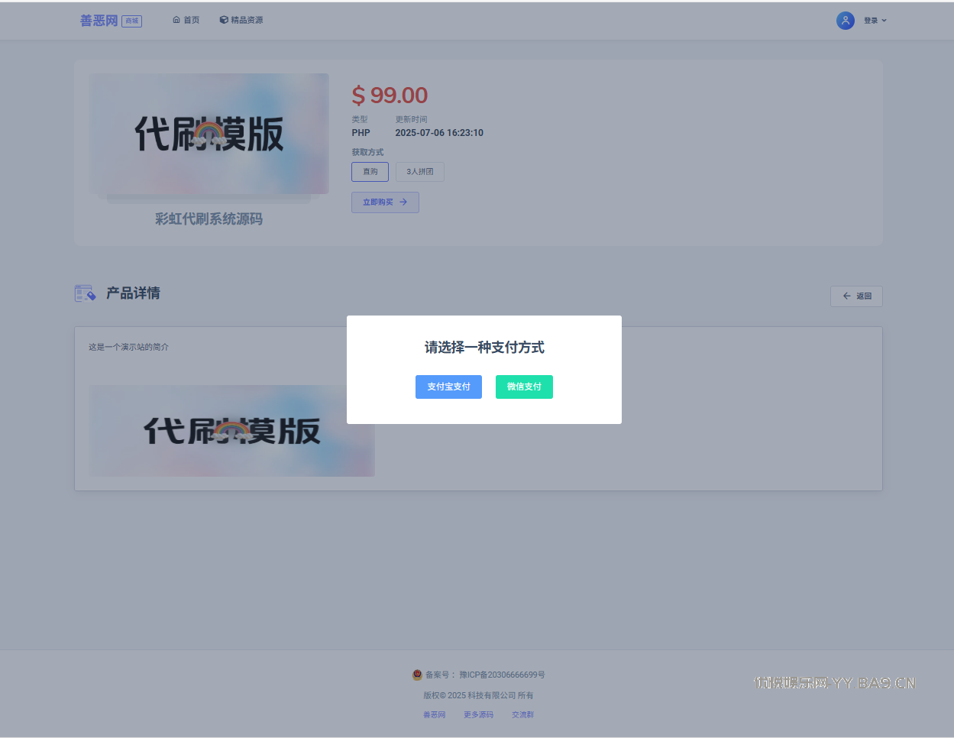Image resolution: width=954 pixels, height=738 pixels.
Task: Click the 商城 badge beside the logo
Action: click(x=131, y=21)
